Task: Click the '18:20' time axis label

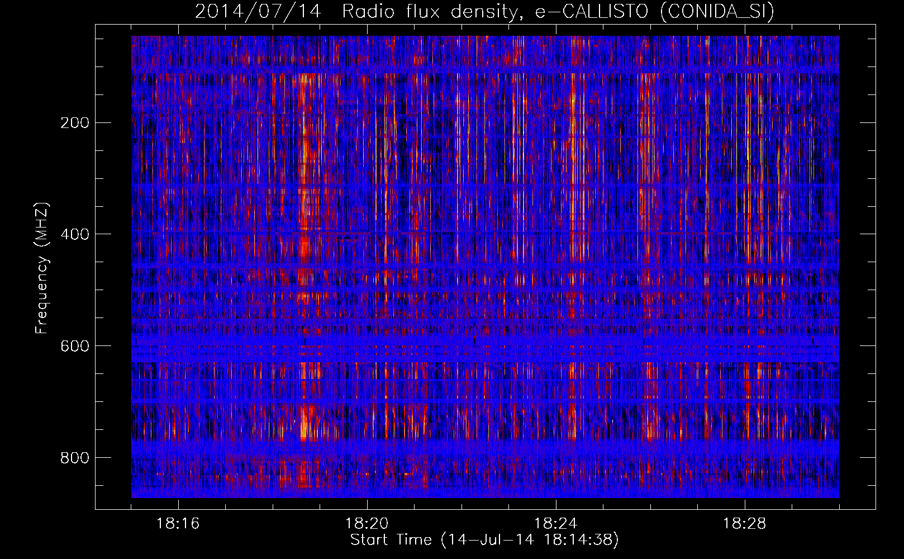Action: tap(367, 524)
